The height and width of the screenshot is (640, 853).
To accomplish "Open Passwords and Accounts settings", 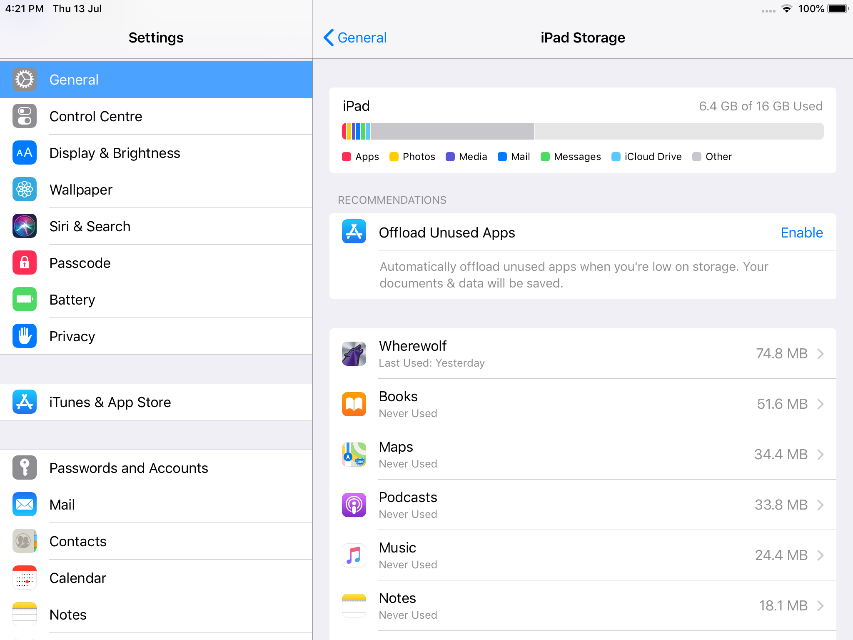I will [156, 468].
